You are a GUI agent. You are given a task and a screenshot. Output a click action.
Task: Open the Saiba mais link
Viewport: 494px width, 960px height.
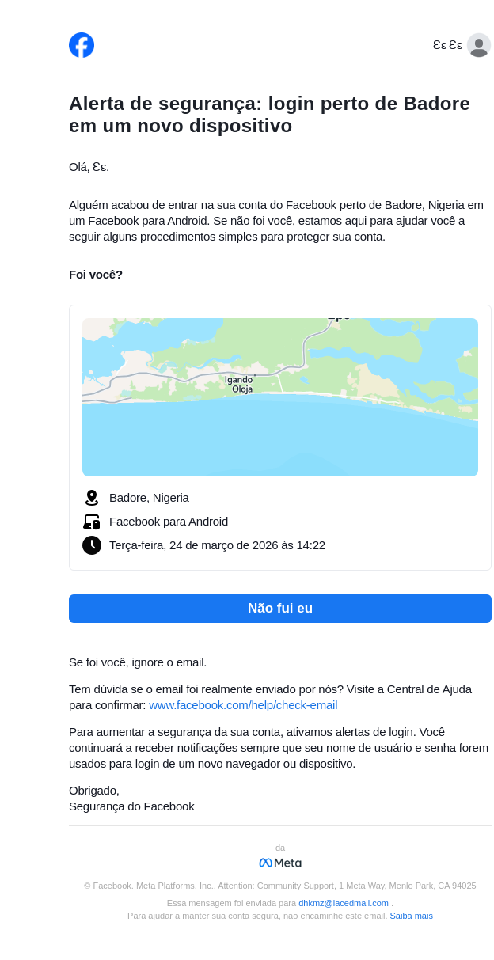pos(411,916)
